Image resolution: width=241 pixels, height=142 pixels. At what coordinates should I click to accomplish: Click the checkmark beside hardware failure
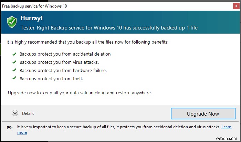[x=14, y=70]
